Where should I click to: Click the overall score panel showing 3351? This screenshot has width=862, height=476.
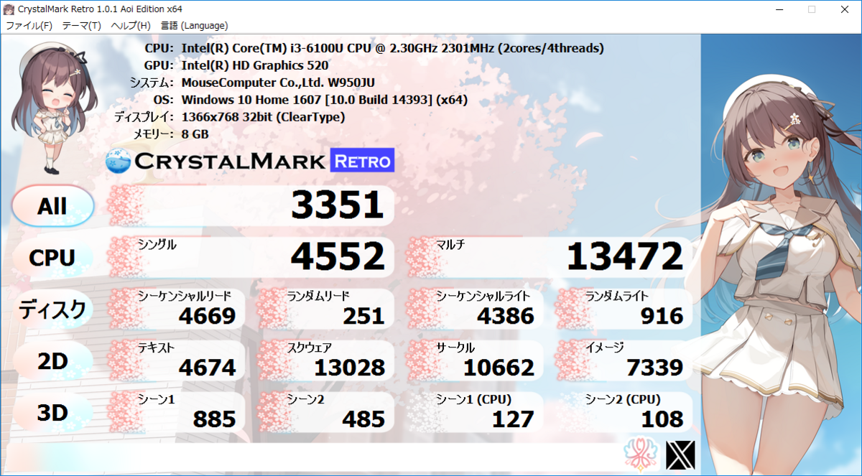click(x=250, y=205)
